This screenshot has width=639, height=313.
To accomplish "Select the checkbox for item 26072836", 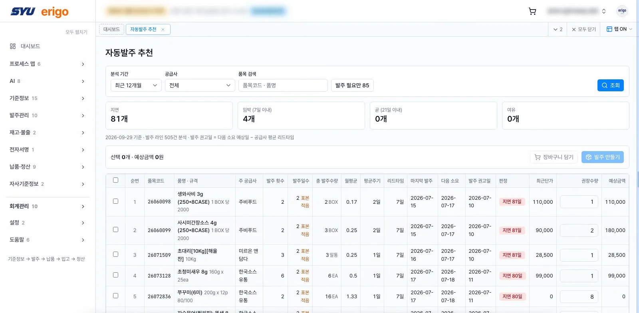I will (x=116, y=296).
